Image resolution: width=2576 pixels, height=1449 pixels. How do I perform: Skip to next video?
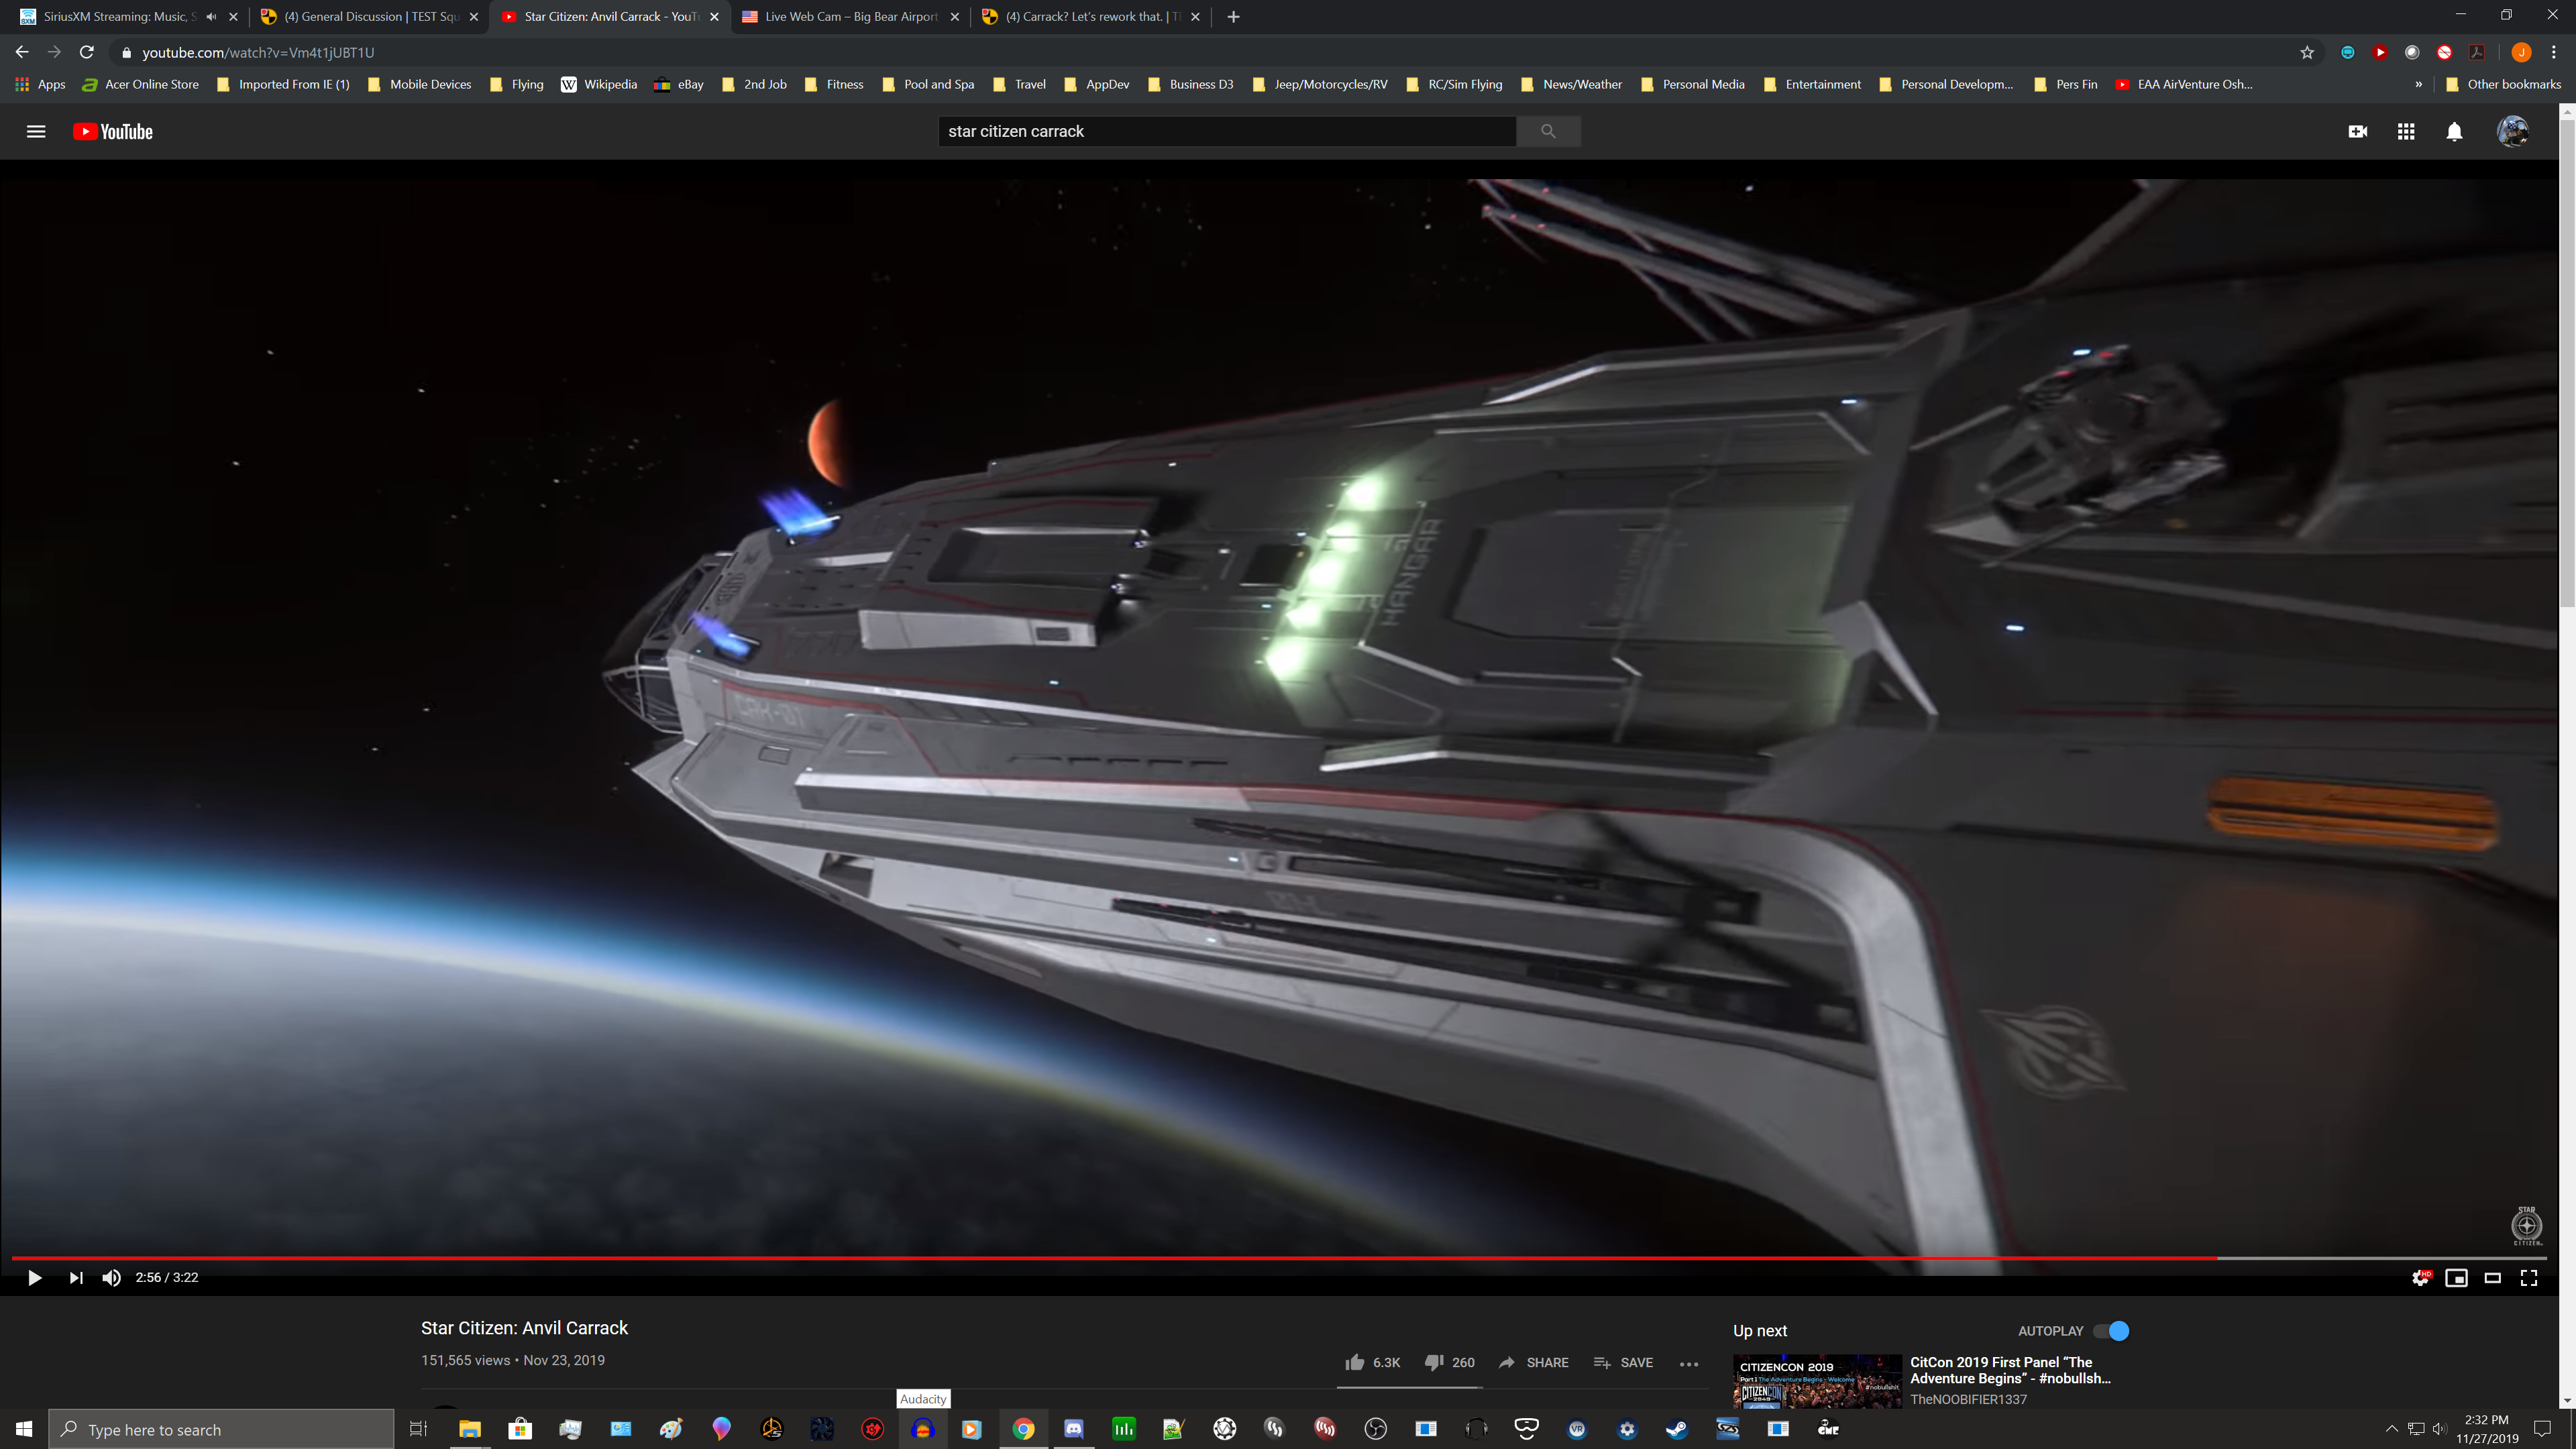(76, 1277)
